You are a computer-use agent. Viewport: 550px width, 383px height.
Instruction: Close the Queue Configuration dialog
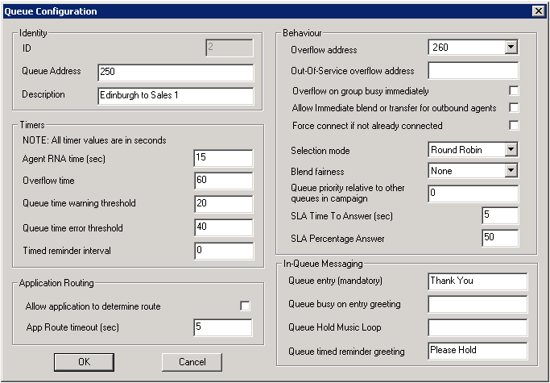point(538,11)
